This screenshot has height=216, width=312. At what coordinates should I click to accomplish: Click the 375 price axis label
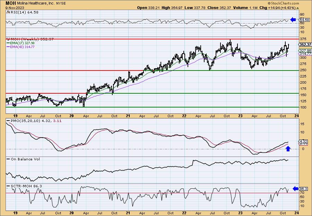[x=303, y=39]
